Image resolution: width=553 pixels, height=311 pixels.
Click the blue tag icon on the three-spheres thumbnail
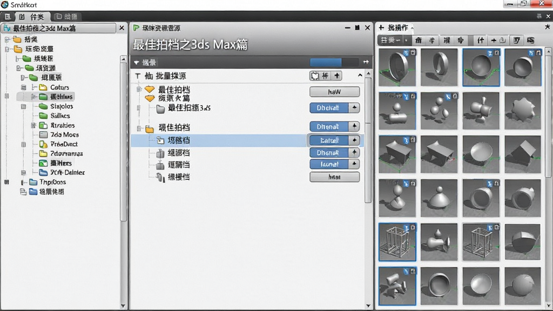click(448, 96)
